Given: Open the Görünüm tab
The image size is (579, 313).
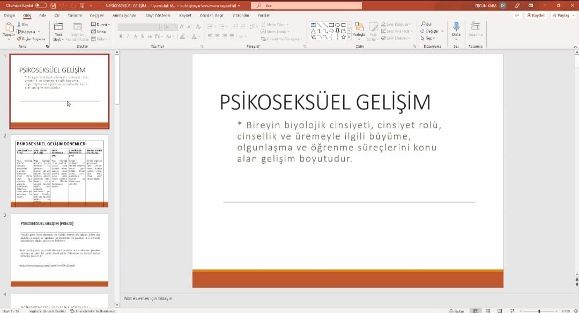Looking at the screenshot, I should click(x=241, y=16).
